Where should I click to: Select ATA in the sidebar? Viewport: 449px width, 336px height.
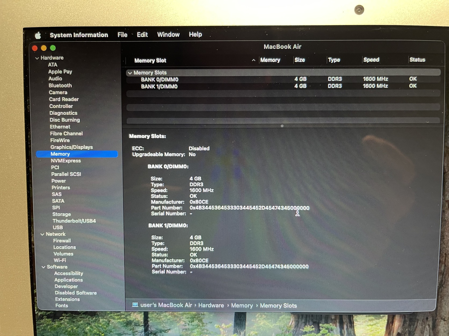click(53, 65)
